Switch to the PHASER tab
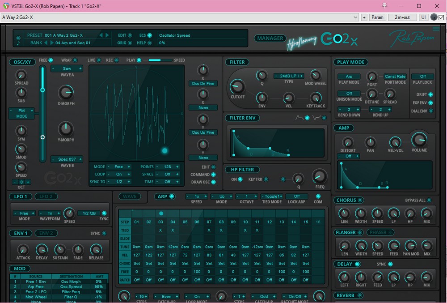The image size is (447, 303). tap(380, 232)
